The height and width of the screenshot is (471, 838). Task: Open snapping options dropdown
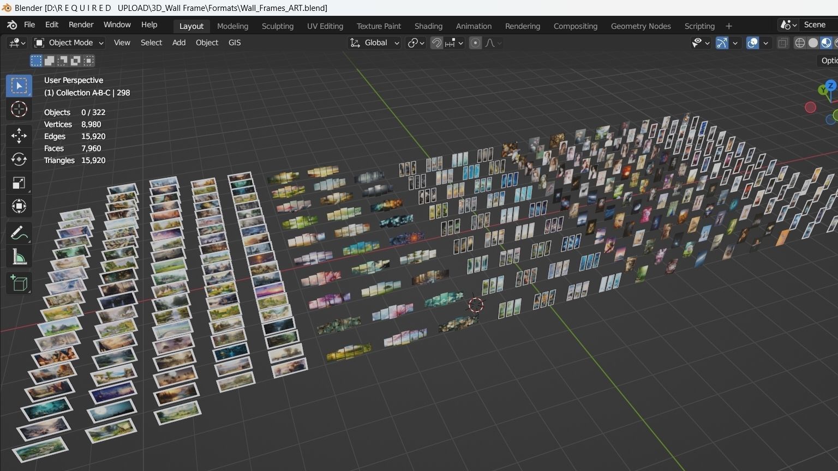pos(454,43)
